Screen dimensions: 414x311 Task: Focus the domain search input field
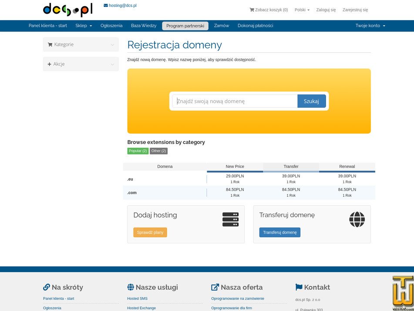[235, 101]
